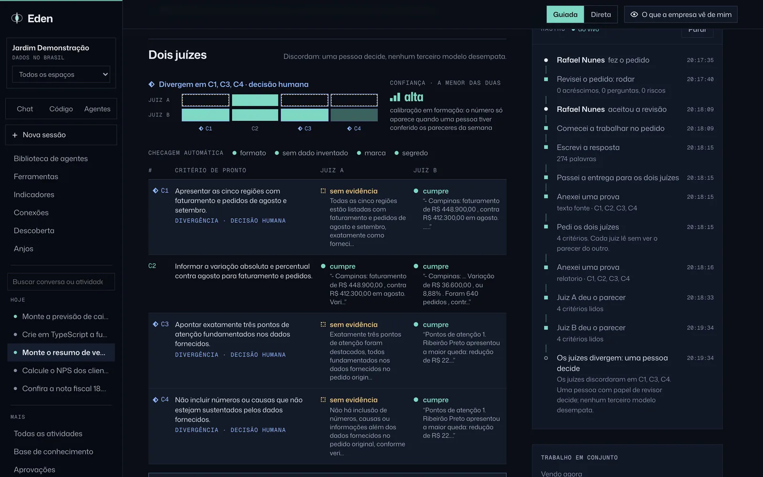
Task: Click the confidence bars icon next to 'alta'
Action: (x=395, y=97)
